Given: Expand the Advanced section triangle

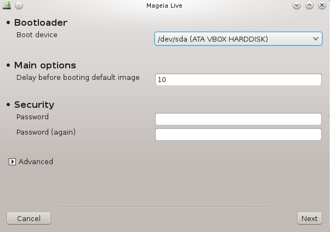Looking at the screenshot, I should 12,161.
